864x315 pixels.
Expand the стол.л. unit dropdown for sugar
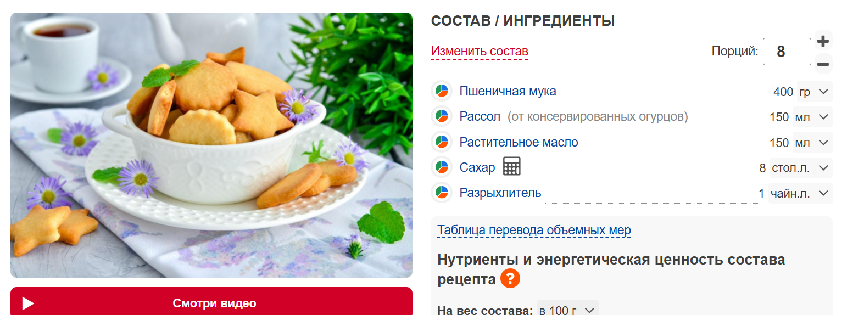(x=800, y=168)
